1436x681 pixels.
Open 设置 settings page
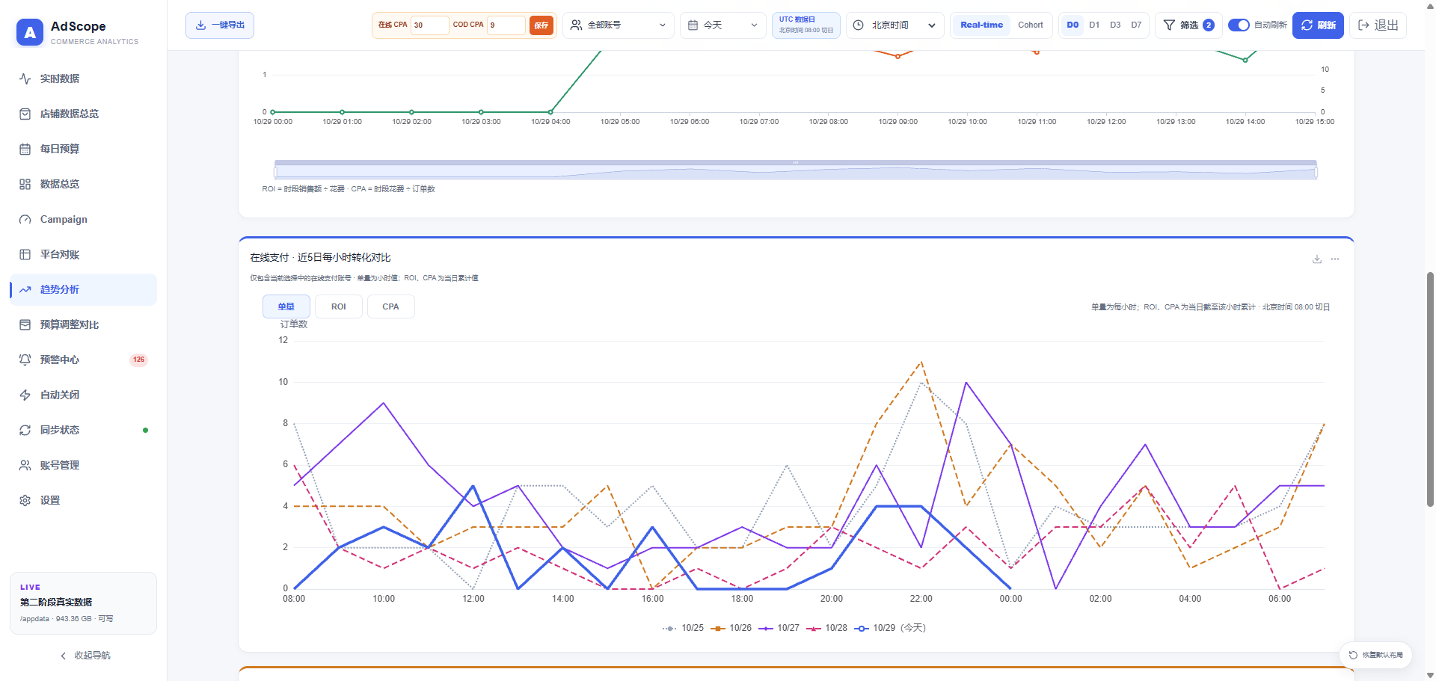pyautogui.click(x=83, y=500)
